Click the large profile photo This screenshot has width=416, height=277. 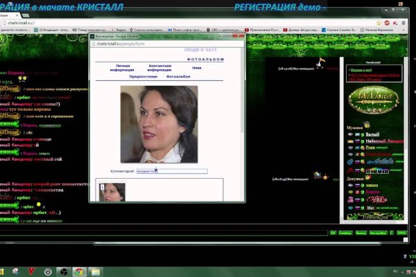[x=159, y=124]
